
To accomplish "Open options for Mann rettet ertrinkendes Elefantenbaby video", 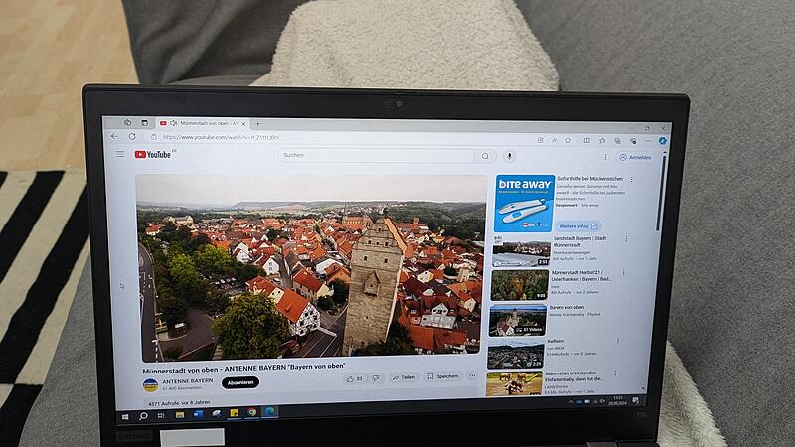I will (615, 373).
